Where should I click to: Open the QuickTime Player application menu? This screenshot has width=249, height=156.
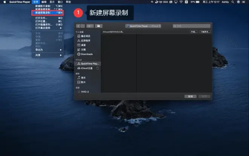[x=20, y=2]
